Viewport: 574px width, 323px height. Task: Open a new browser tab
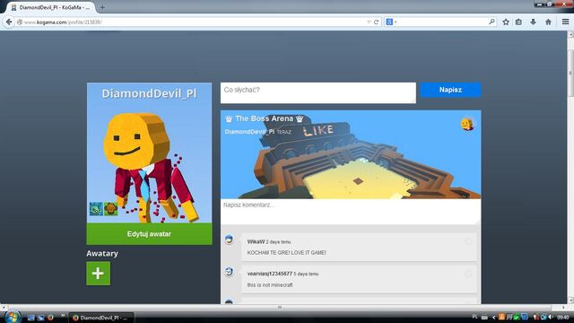point(102,7)
